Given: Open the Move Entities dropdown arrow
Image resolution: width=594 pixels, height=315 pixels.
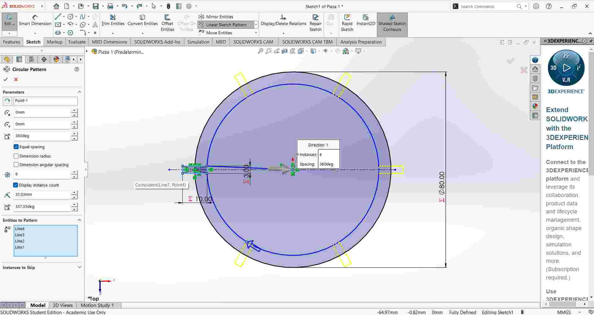Looking at the screenshot, I should 256,33.
